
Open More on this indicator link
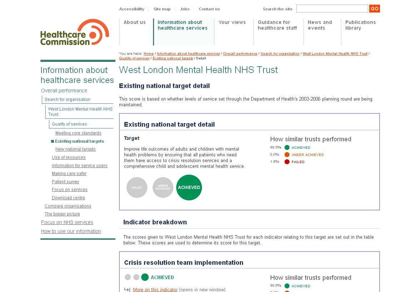point(155,289)
